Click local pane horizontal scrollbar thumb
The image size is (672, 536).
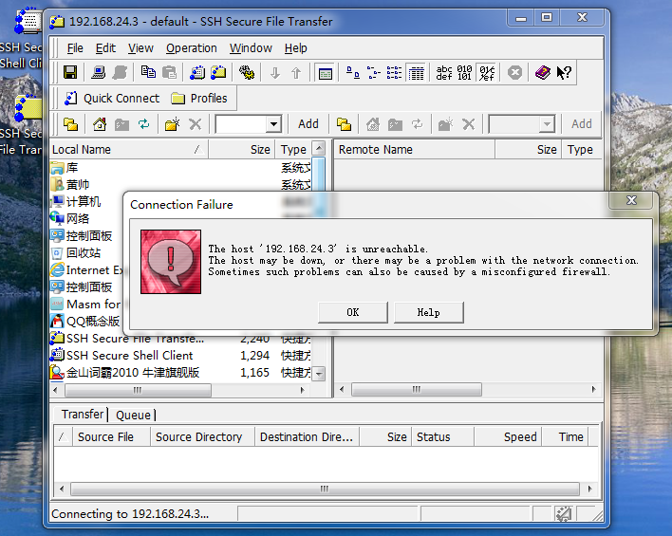(x=138, y=390)
